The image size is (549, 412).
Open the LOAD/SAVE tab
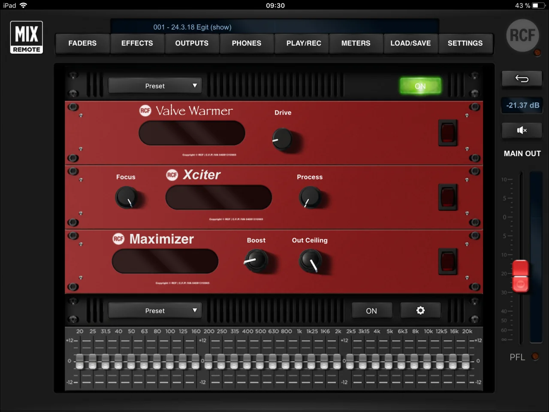click(410, 43)
